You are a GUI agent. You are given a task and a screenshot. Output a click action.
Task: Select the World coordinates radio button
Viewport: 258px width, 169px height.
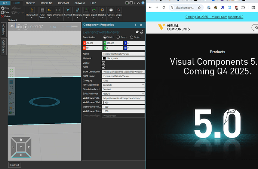point(105,37)
